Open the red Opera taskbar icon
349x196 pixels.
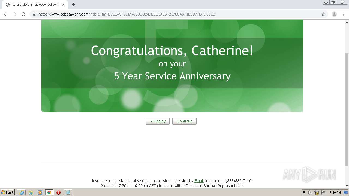58,192
